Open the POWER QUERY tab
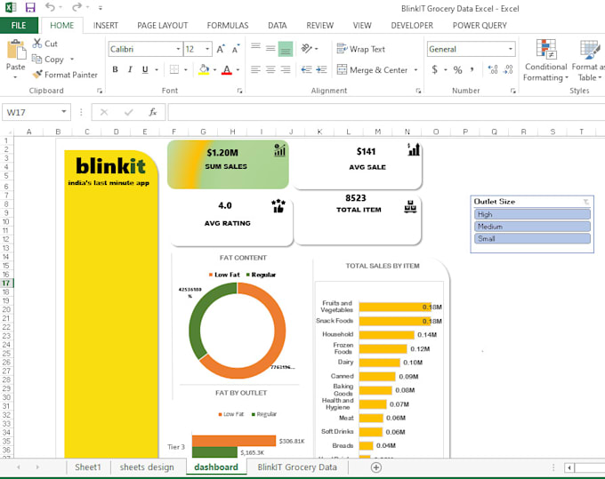This screenshot has width=605, height=479. point(480,26)
